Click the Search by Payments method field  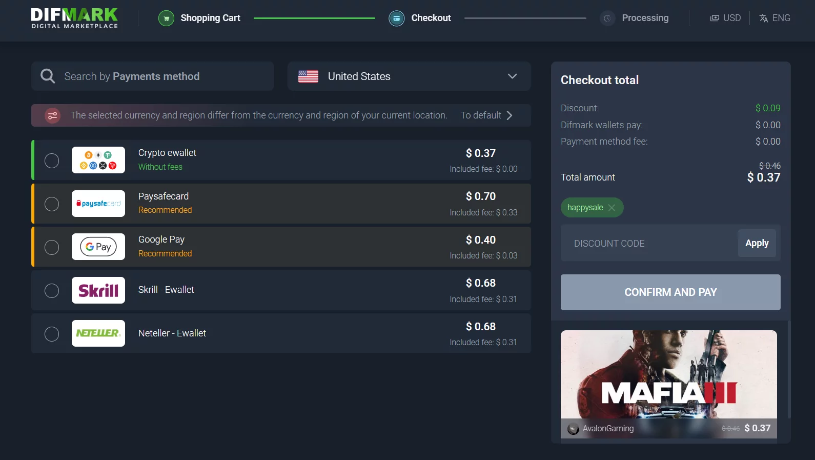pyautogui.click(x=153, y=76)
